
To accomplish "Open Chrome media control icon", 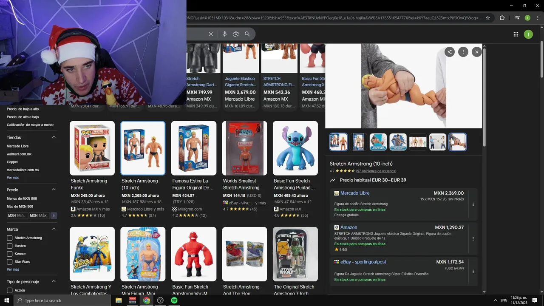I will [517, 18].
